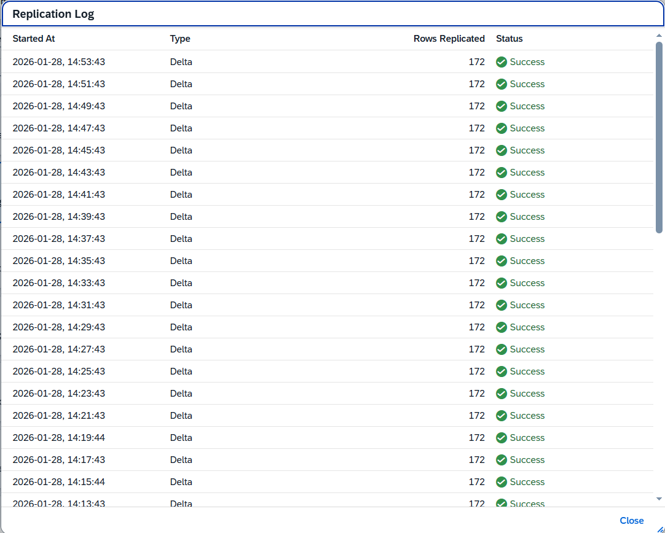
Task: Click the Rows Replicated column header
Action: click(x=449, y=39)
